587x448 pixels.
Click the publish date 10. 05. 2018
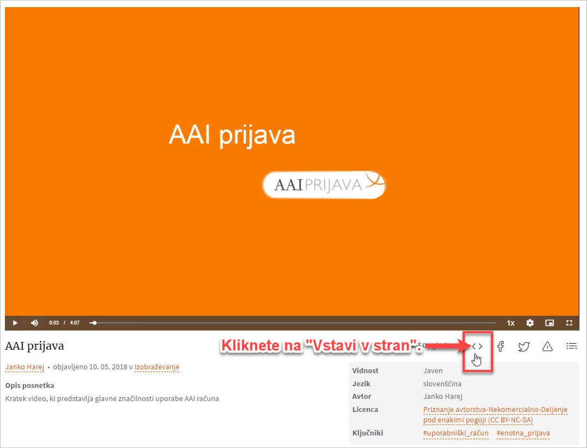point(108,367)
